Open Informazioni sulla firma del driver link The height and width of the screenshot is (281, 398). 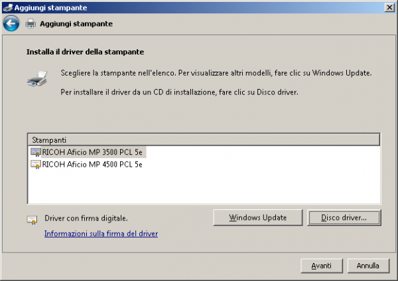[101, 234]
